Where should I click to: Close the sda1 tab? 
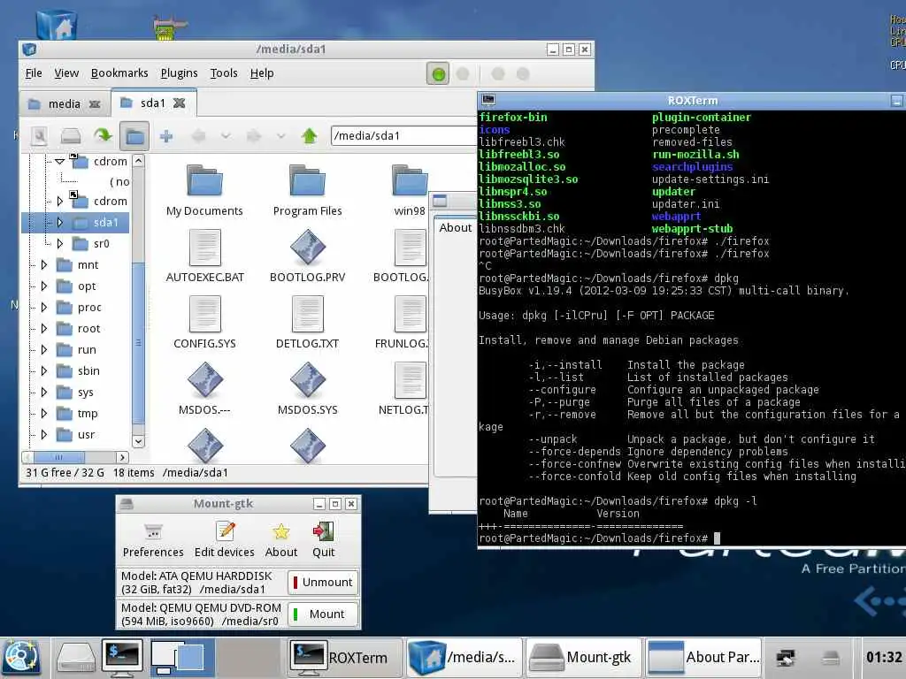coord(179,103)
